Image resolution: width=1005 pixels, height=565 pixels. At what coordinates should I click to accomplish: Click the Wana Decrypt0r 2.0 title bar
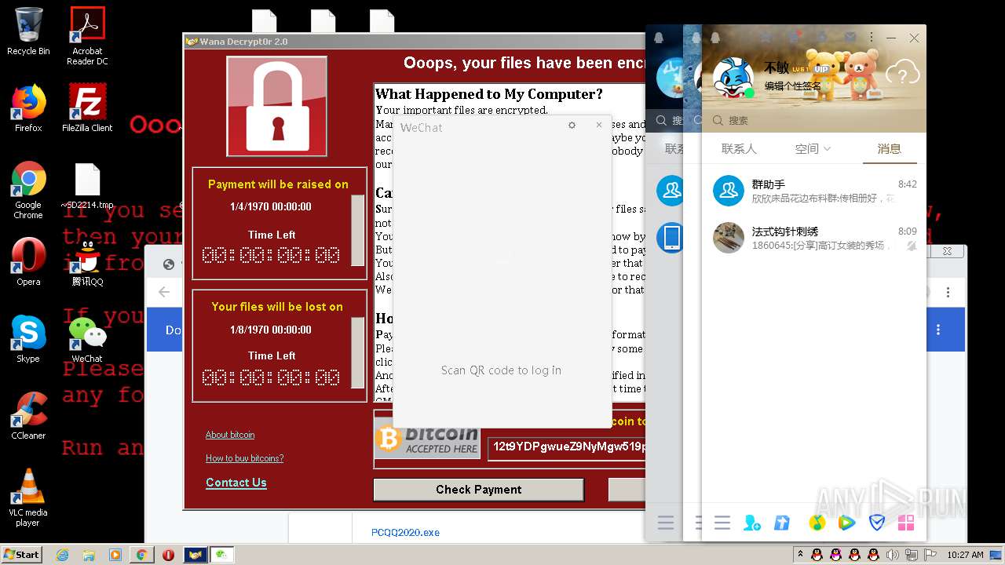coord(415,41)
